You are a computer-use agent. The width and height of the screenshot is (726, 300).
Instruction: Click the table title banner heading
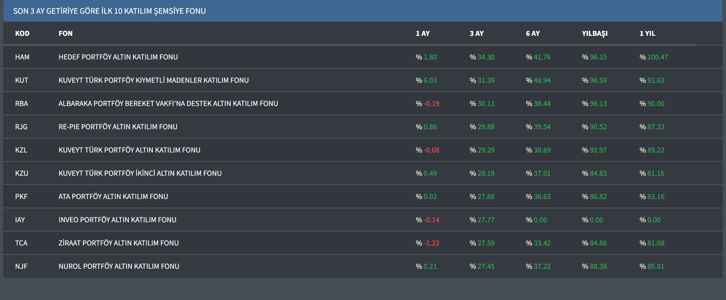[x=109, y=11]
